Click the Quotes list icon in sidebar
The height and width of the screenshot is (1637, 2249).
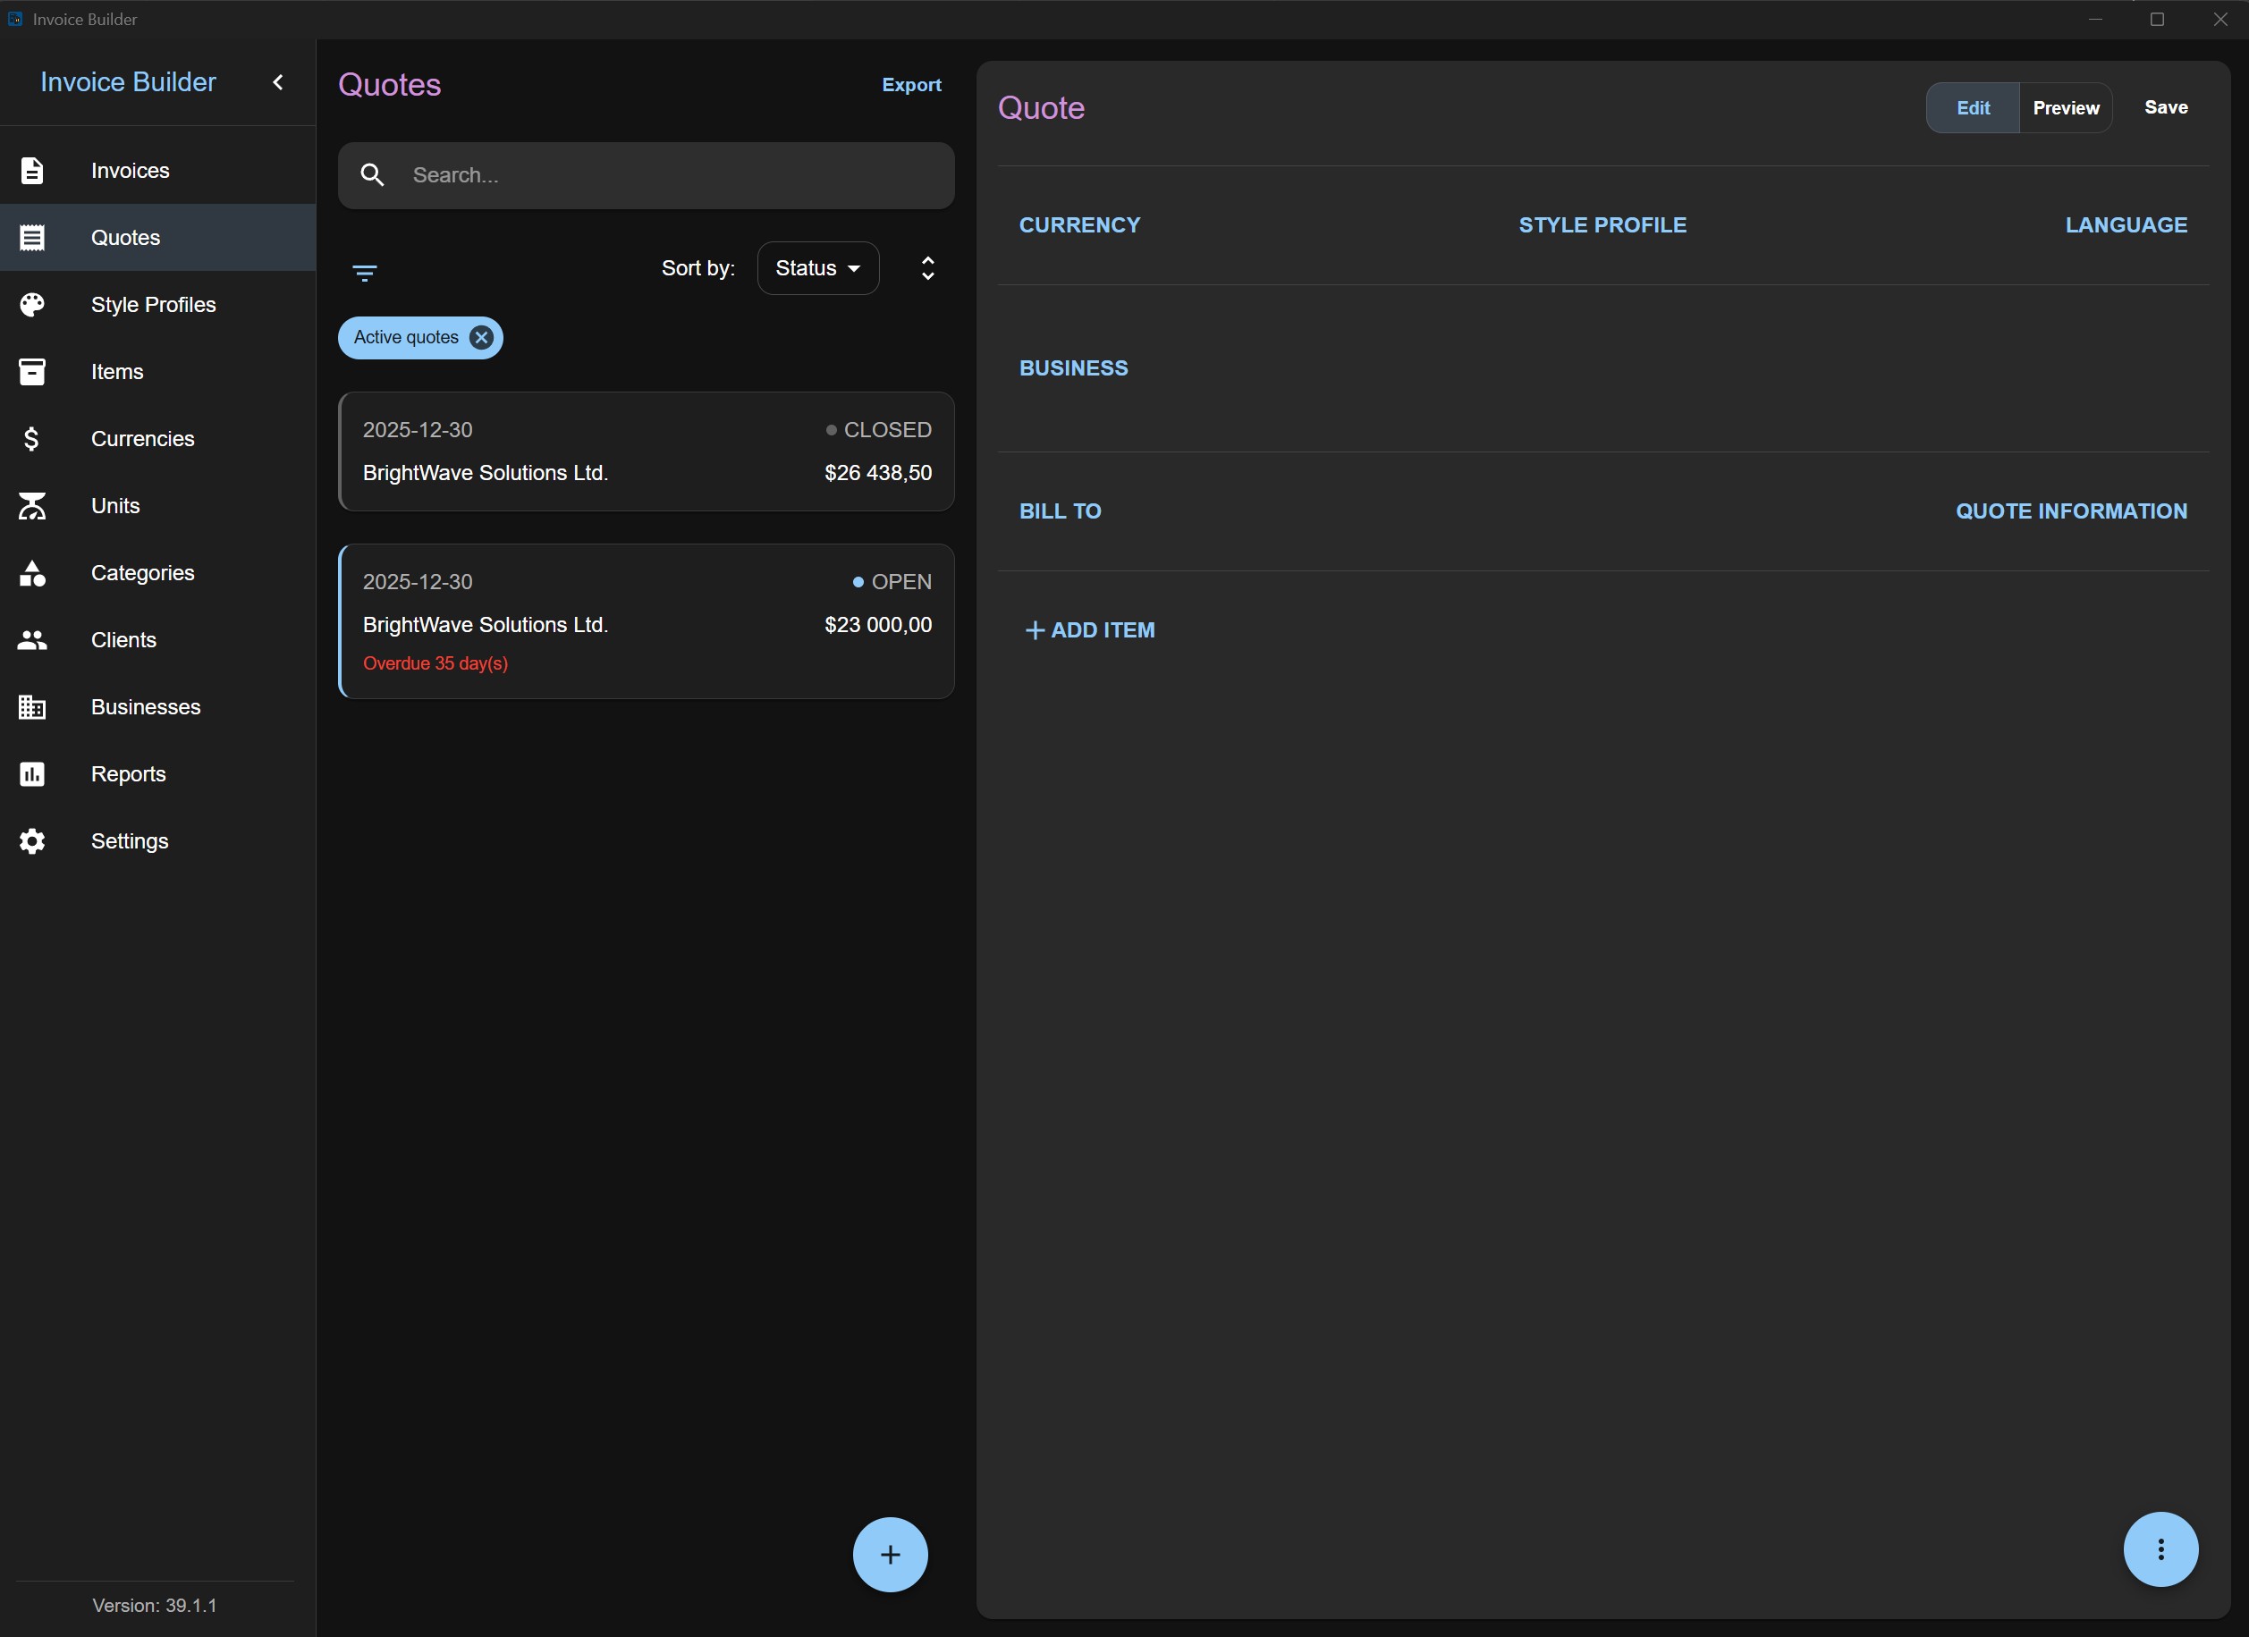[31, 238]
